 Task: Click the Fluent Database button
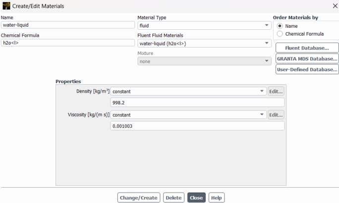[307, 48]
